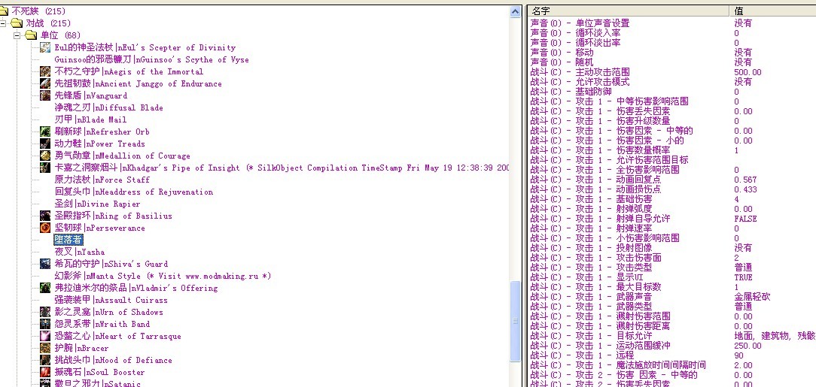Click the Aegis of the Immortal icon
Screen dimensions: 816x387
click(x=45, y=71)
